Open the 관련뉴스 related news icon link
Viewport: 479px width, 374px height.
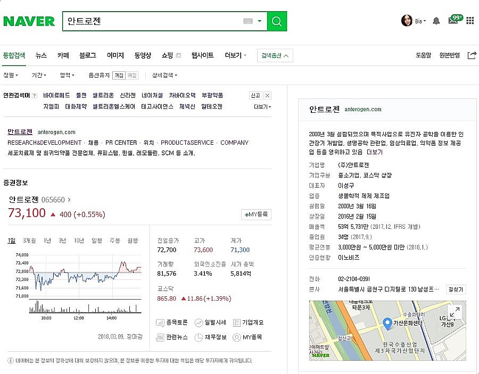pyautogui.click(x=172, y=337)
